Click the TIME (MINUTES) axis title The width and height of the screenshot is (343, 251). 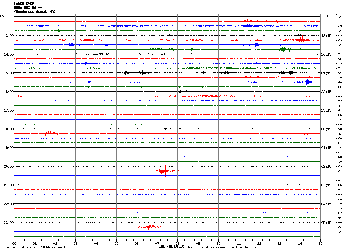(171, 246)
